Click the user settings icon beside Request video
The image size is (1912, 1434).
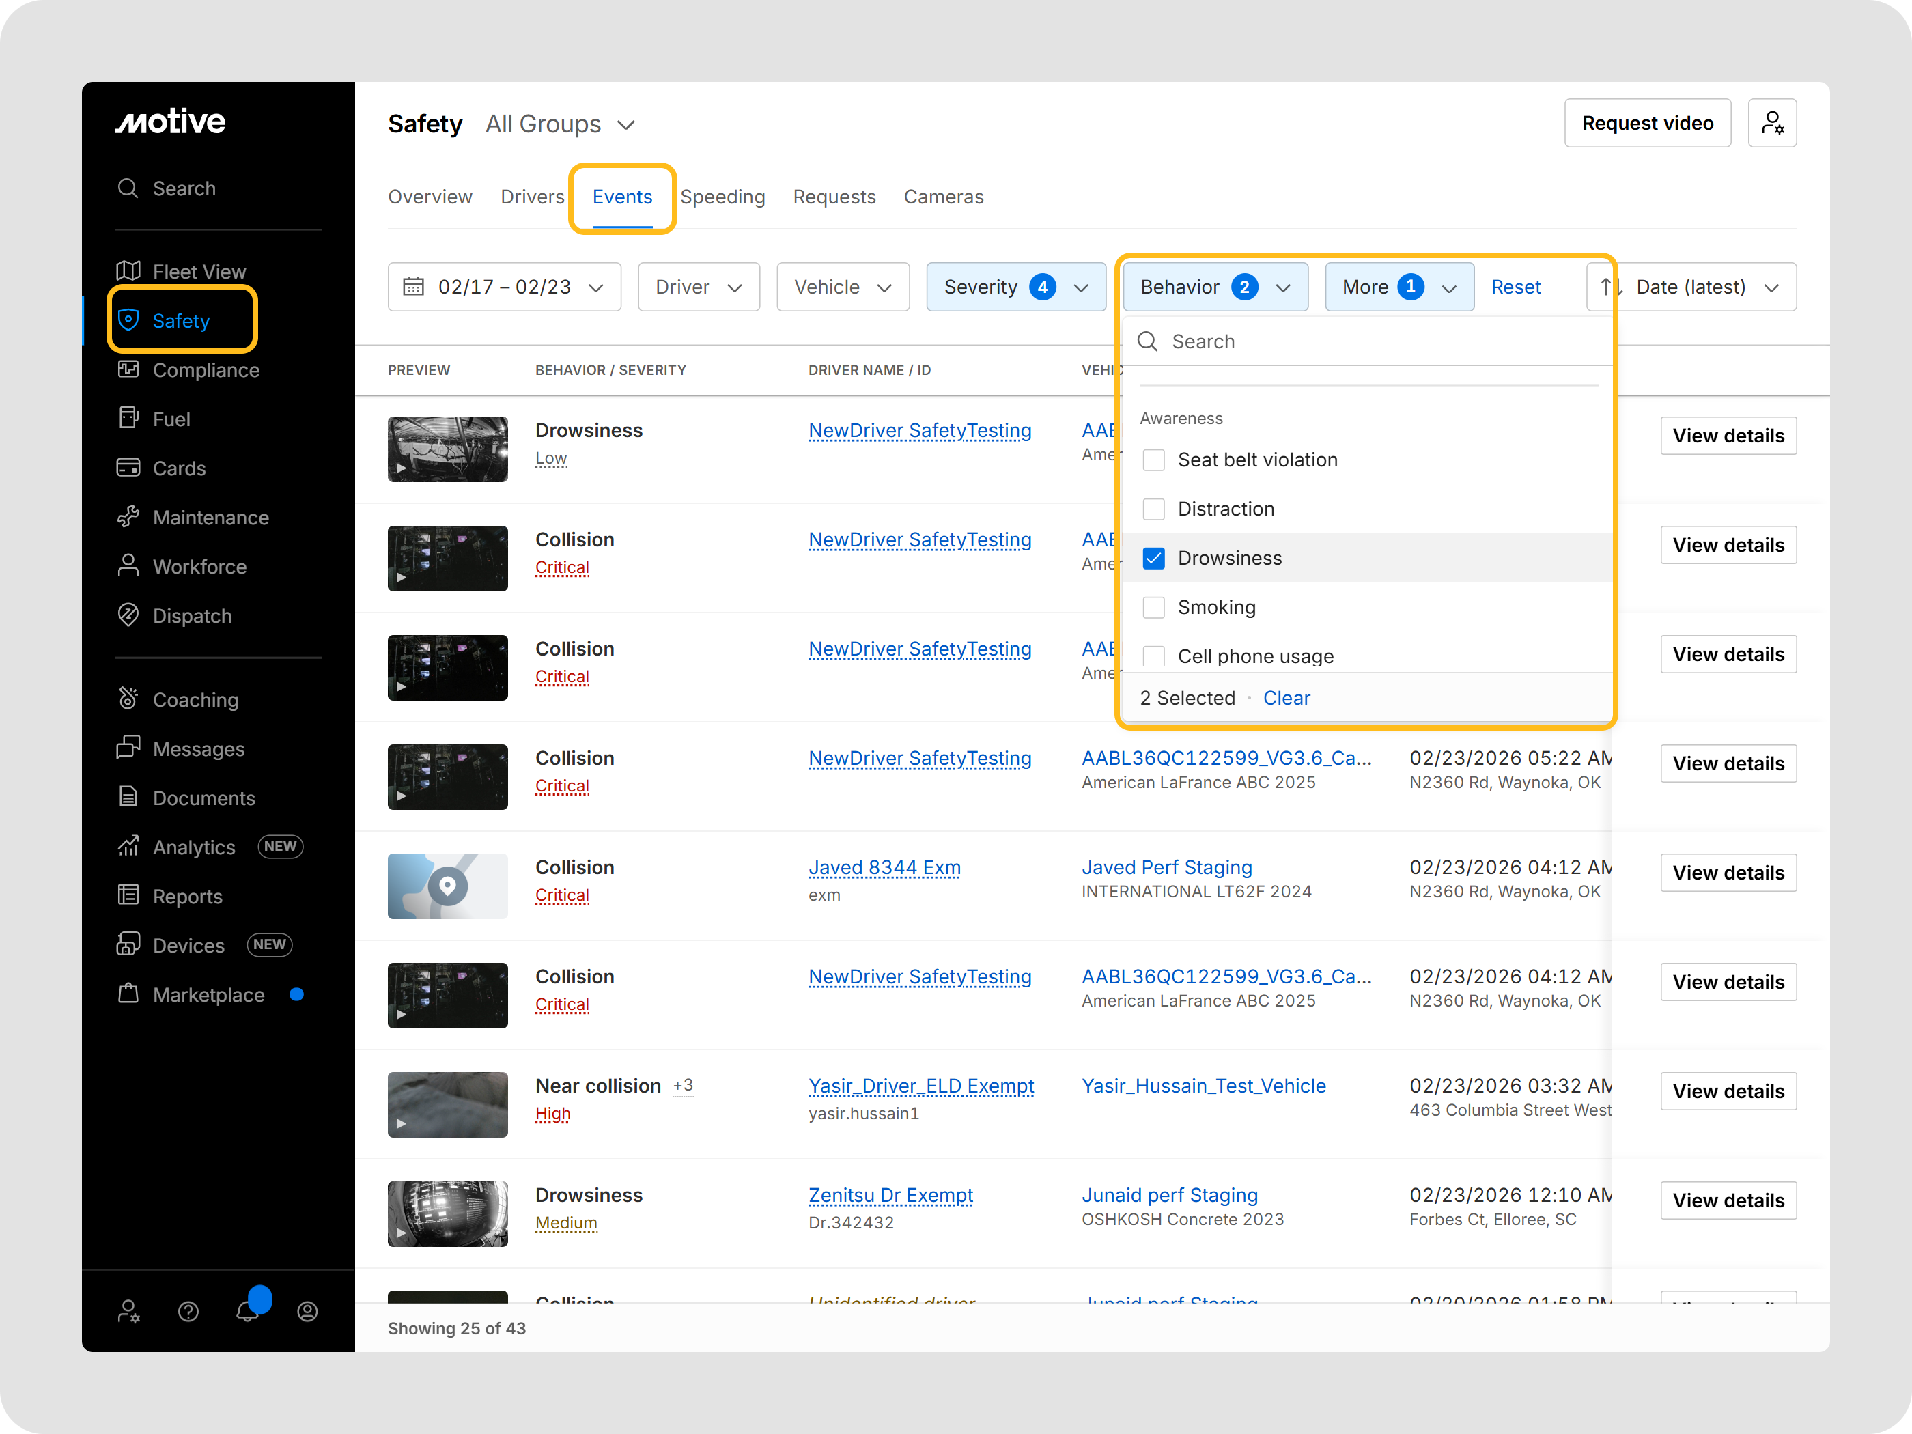point(1771,124)
